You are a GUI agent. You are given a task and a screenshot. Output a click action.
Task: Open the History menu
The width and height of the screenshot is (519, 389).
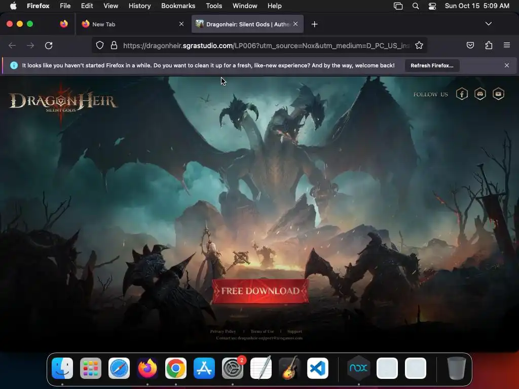tap(139, 6)
